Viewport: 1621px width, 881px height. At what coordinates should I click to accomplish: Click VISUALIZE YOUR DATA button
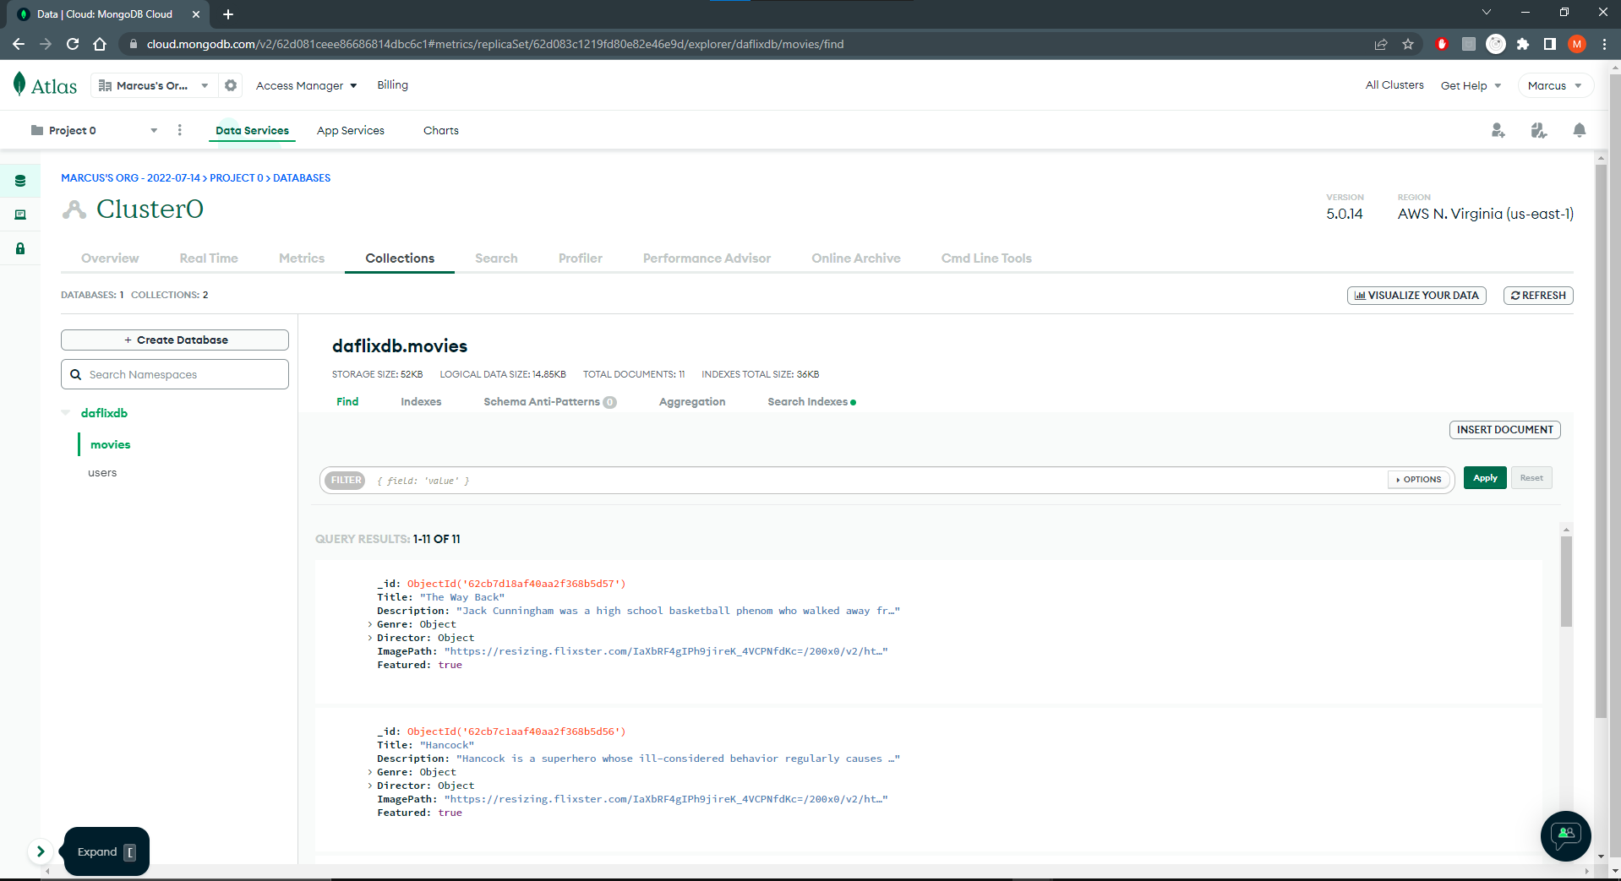tap(1416, 295)
